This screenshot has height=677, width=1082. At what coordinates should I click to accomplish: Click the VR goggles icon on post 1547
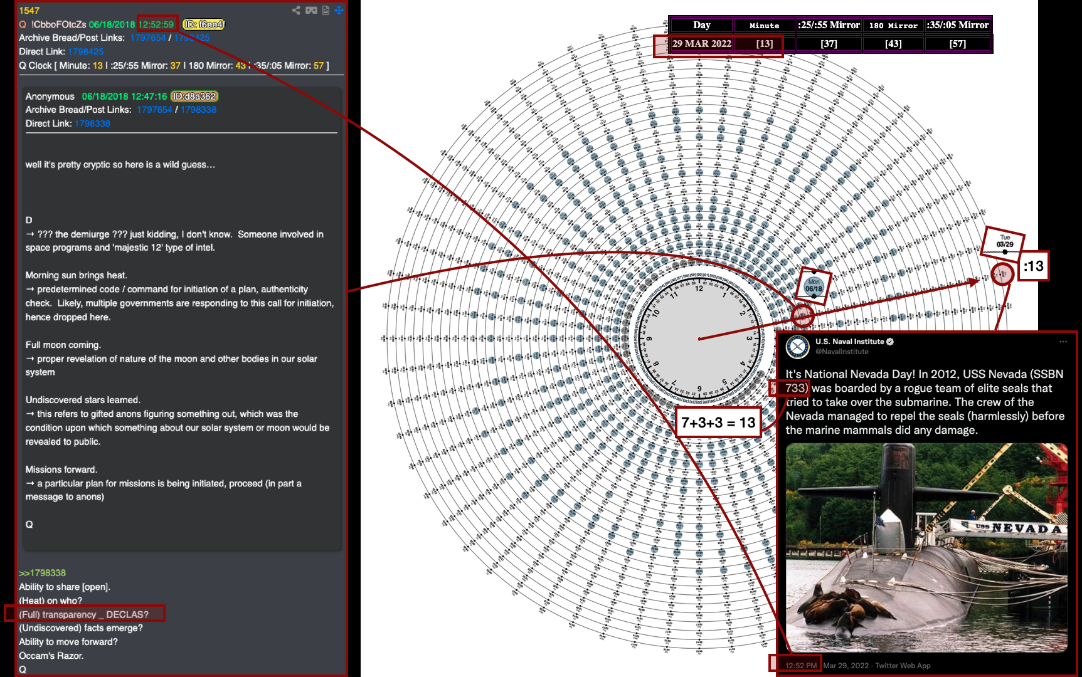pos(311,10)
